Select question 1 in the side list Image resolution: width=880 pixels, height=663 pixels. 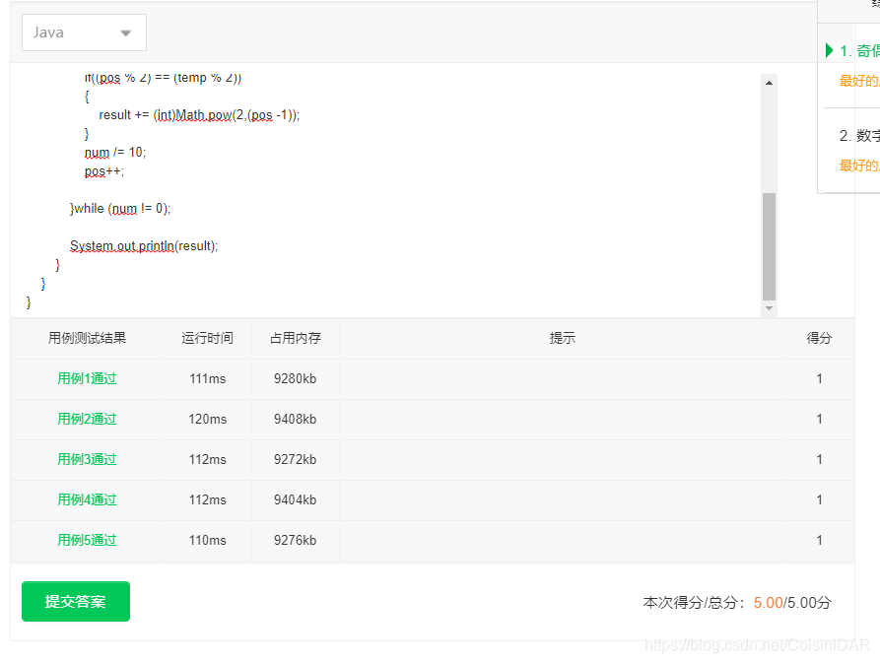[859, 50]
